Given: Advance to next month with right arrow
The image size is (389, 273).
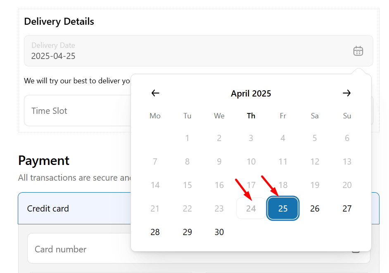Looking at the screenshot, I should click(346, 93).
